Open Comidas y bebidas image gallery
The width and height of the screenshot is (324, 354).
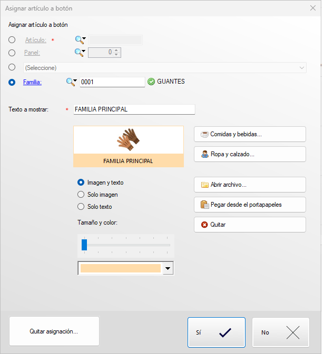[250, 134]
